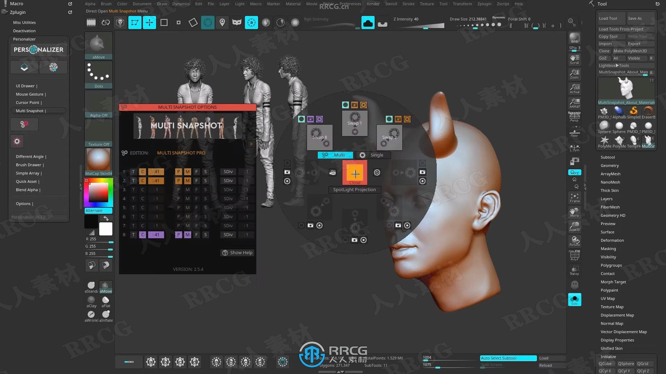Select the Move view icon
The height and width of the screenshot is (374, 666).
(574, 212)
